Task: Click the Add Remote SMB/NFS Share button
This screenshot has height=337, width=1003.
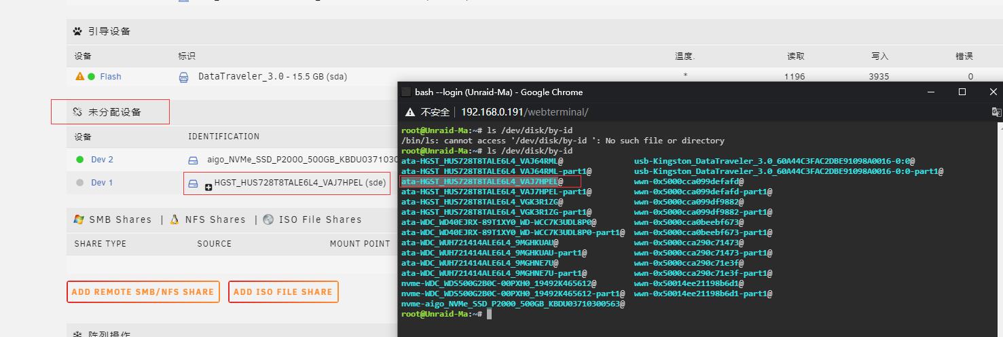Action: click(x=143, y=292)
